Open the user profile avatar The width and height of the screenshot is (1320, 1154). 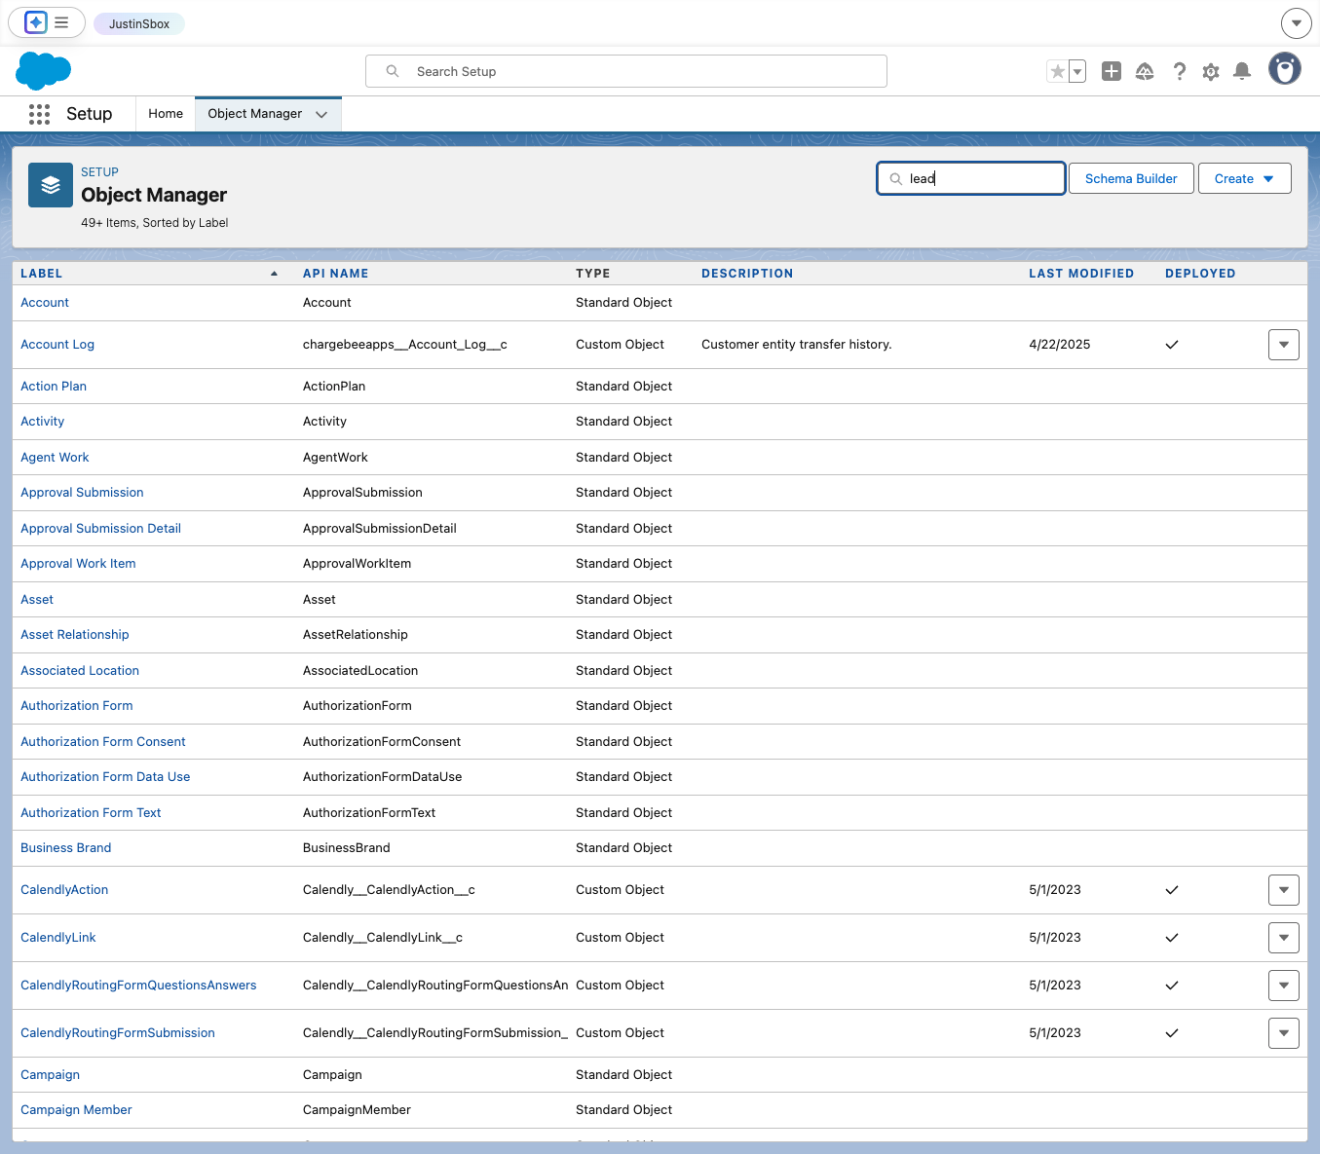1285,69
